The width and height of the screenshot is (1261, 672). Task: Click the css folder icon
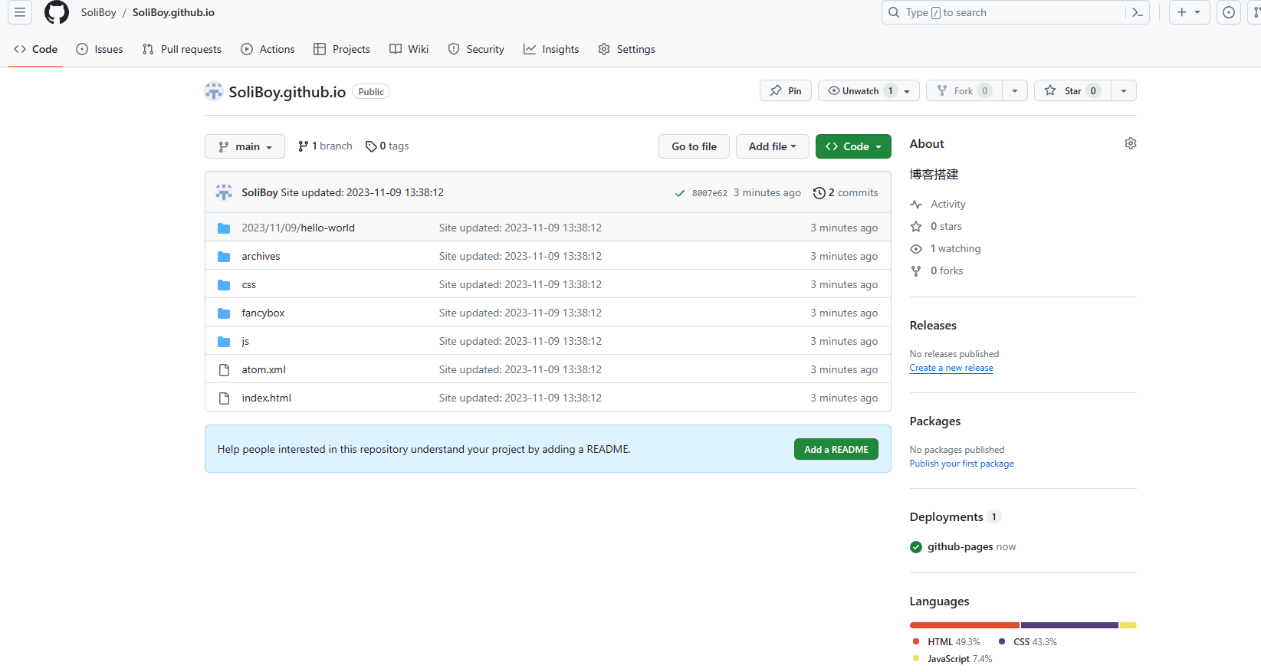point(224,284)
